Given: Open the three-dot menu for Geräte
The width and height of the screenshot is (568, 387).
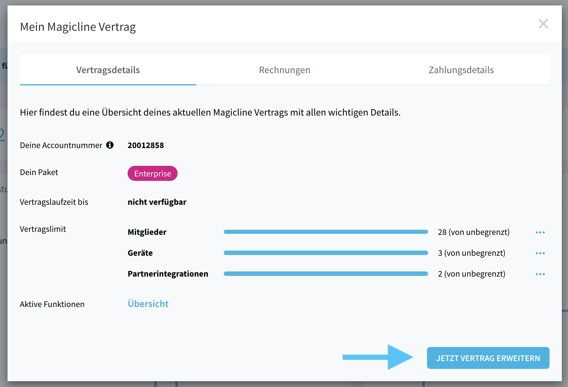Looking at the screenshot, I should [x=540, y=253].
